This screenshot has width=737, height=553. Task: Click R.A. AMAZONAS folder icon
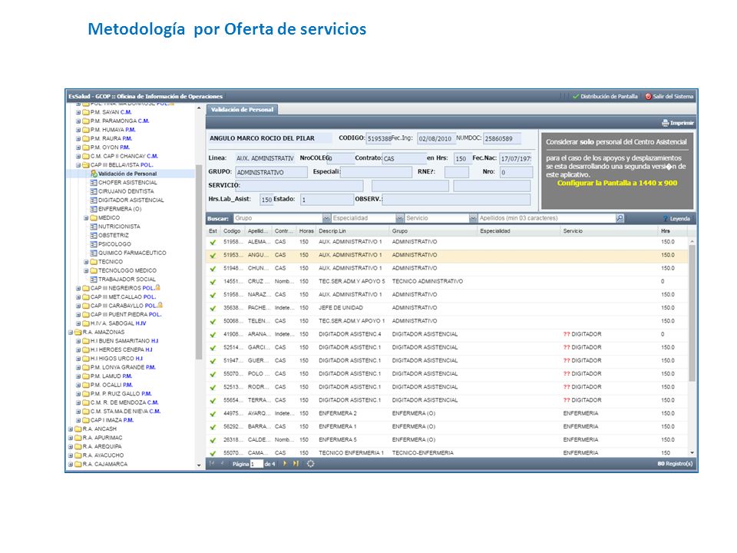coord(78,332)
